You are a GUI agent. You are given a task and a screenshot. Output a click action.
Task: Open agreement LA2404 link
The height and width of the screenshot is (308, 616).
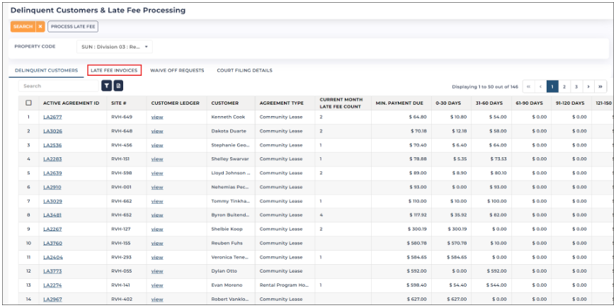[x=52, y=257]
